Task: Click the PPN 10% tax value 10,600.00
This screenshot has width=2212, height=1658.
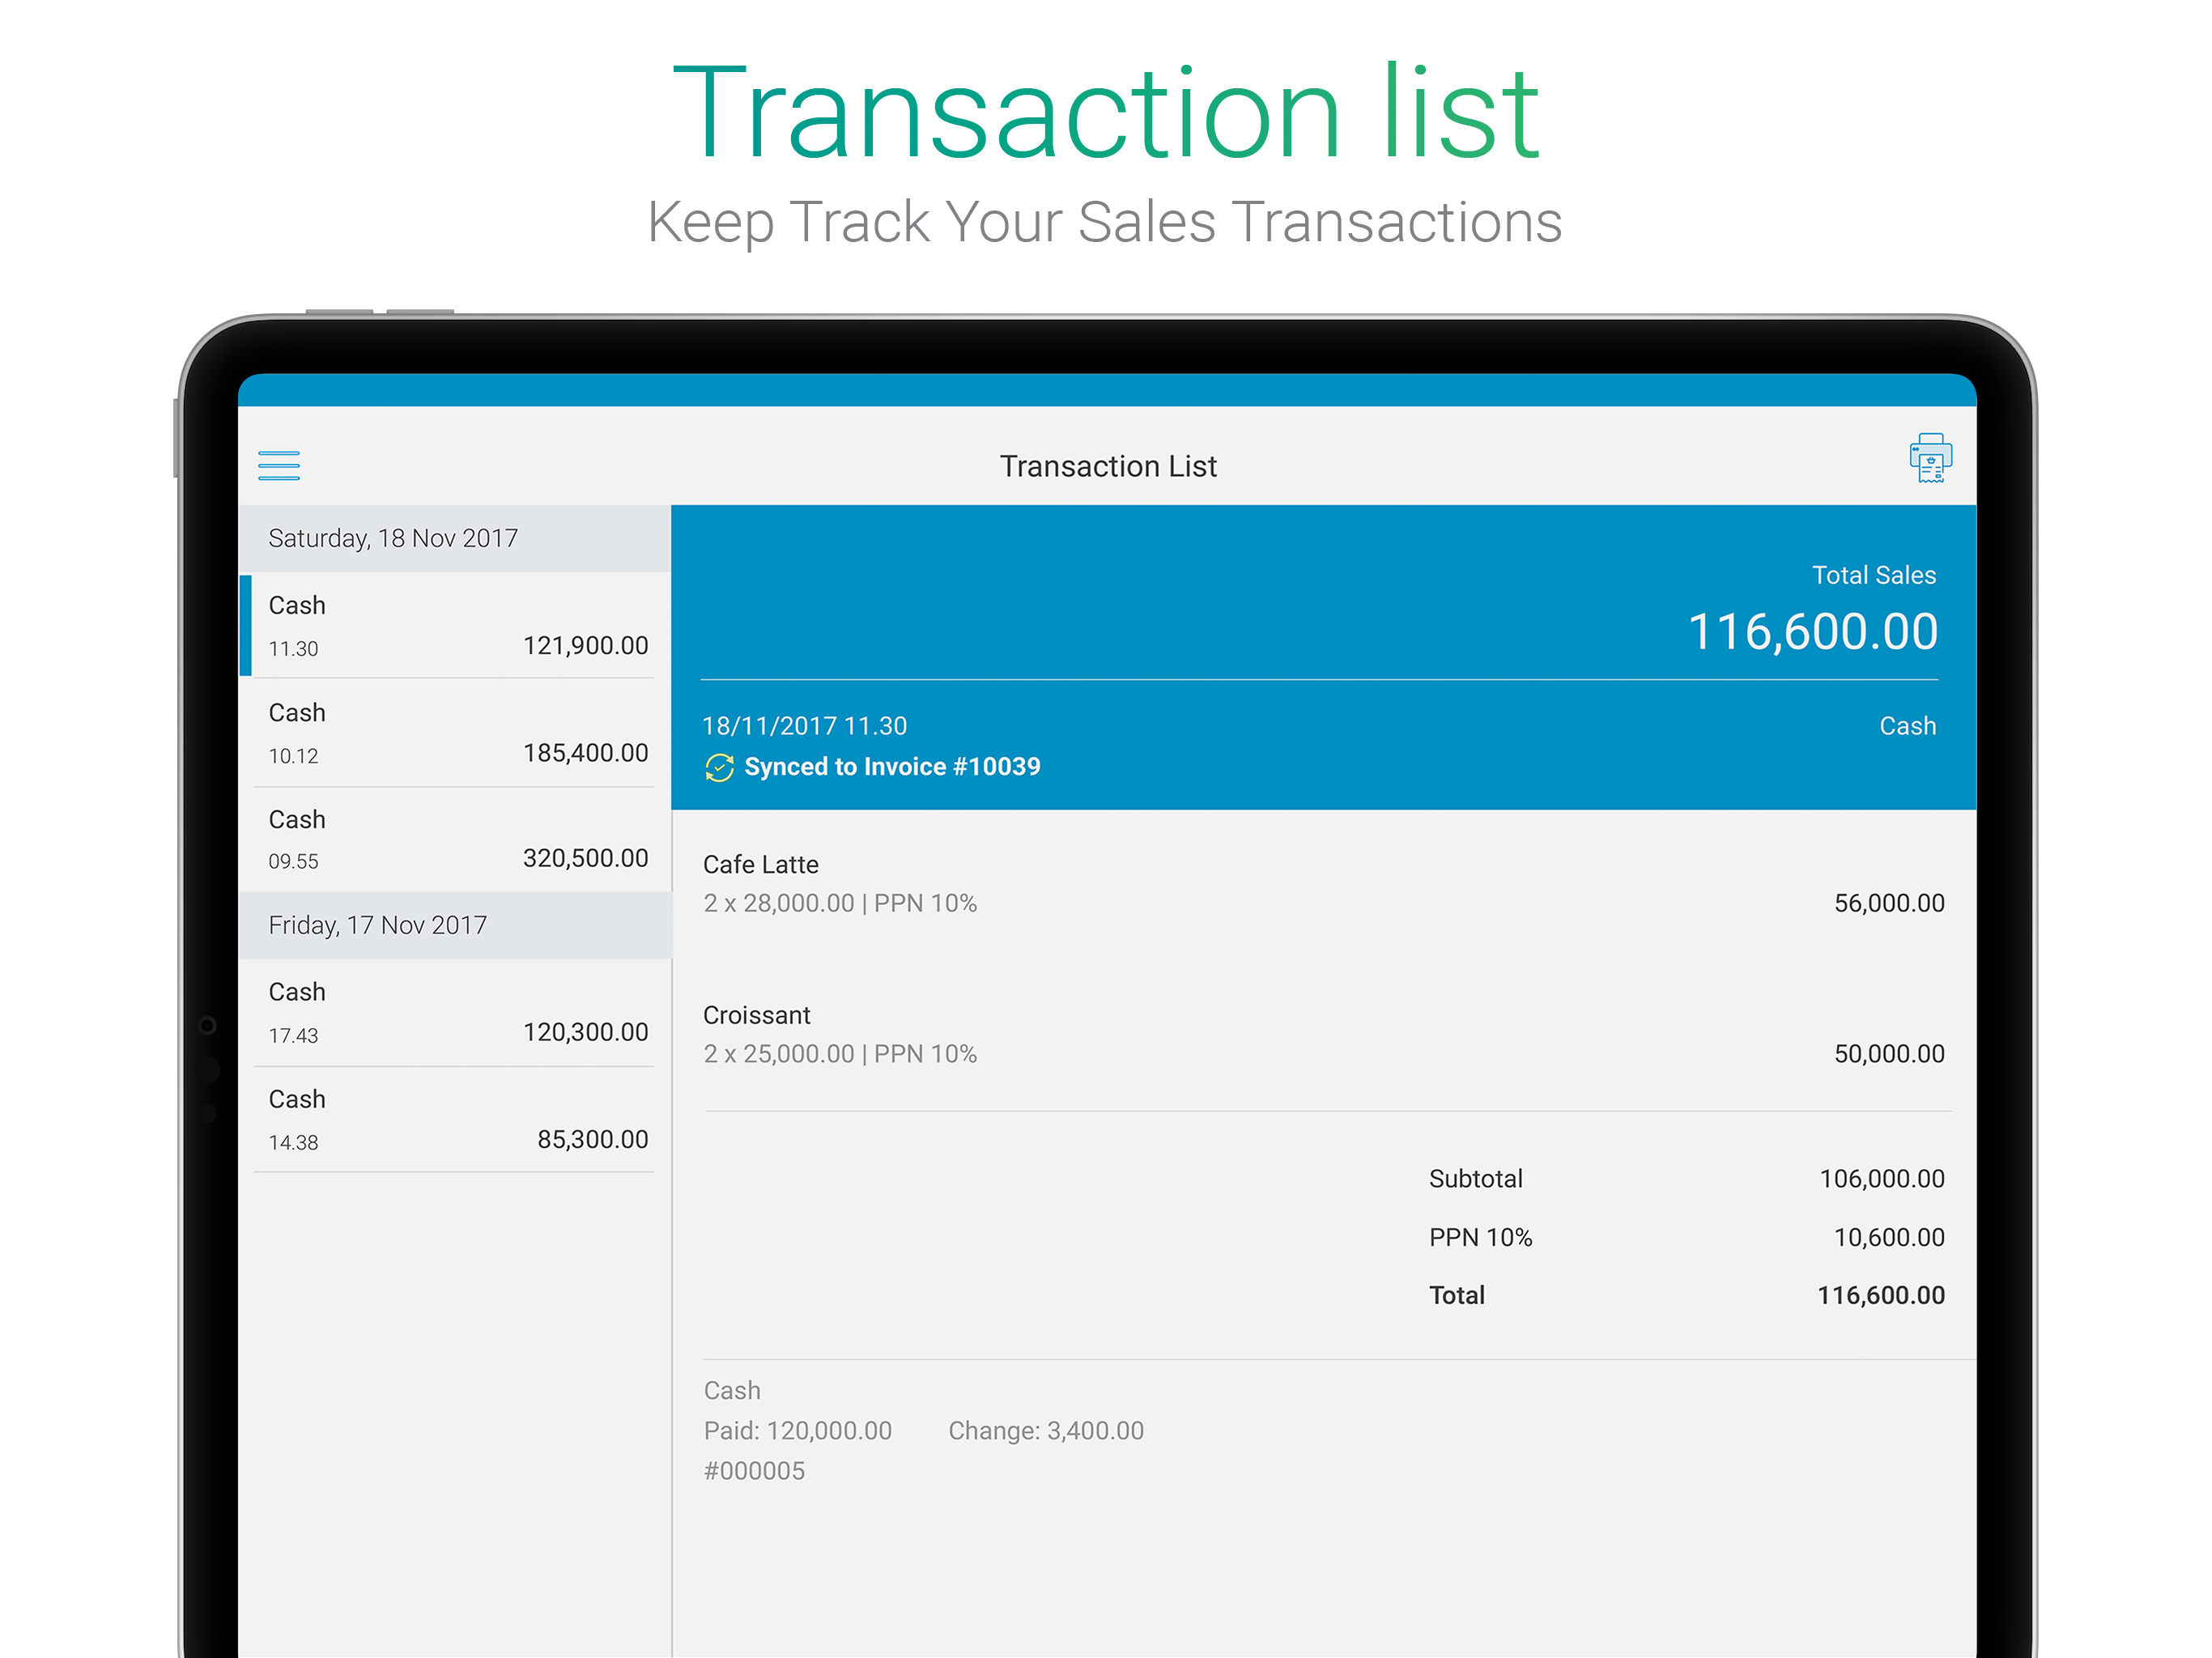Action: coord(1888,1238)
